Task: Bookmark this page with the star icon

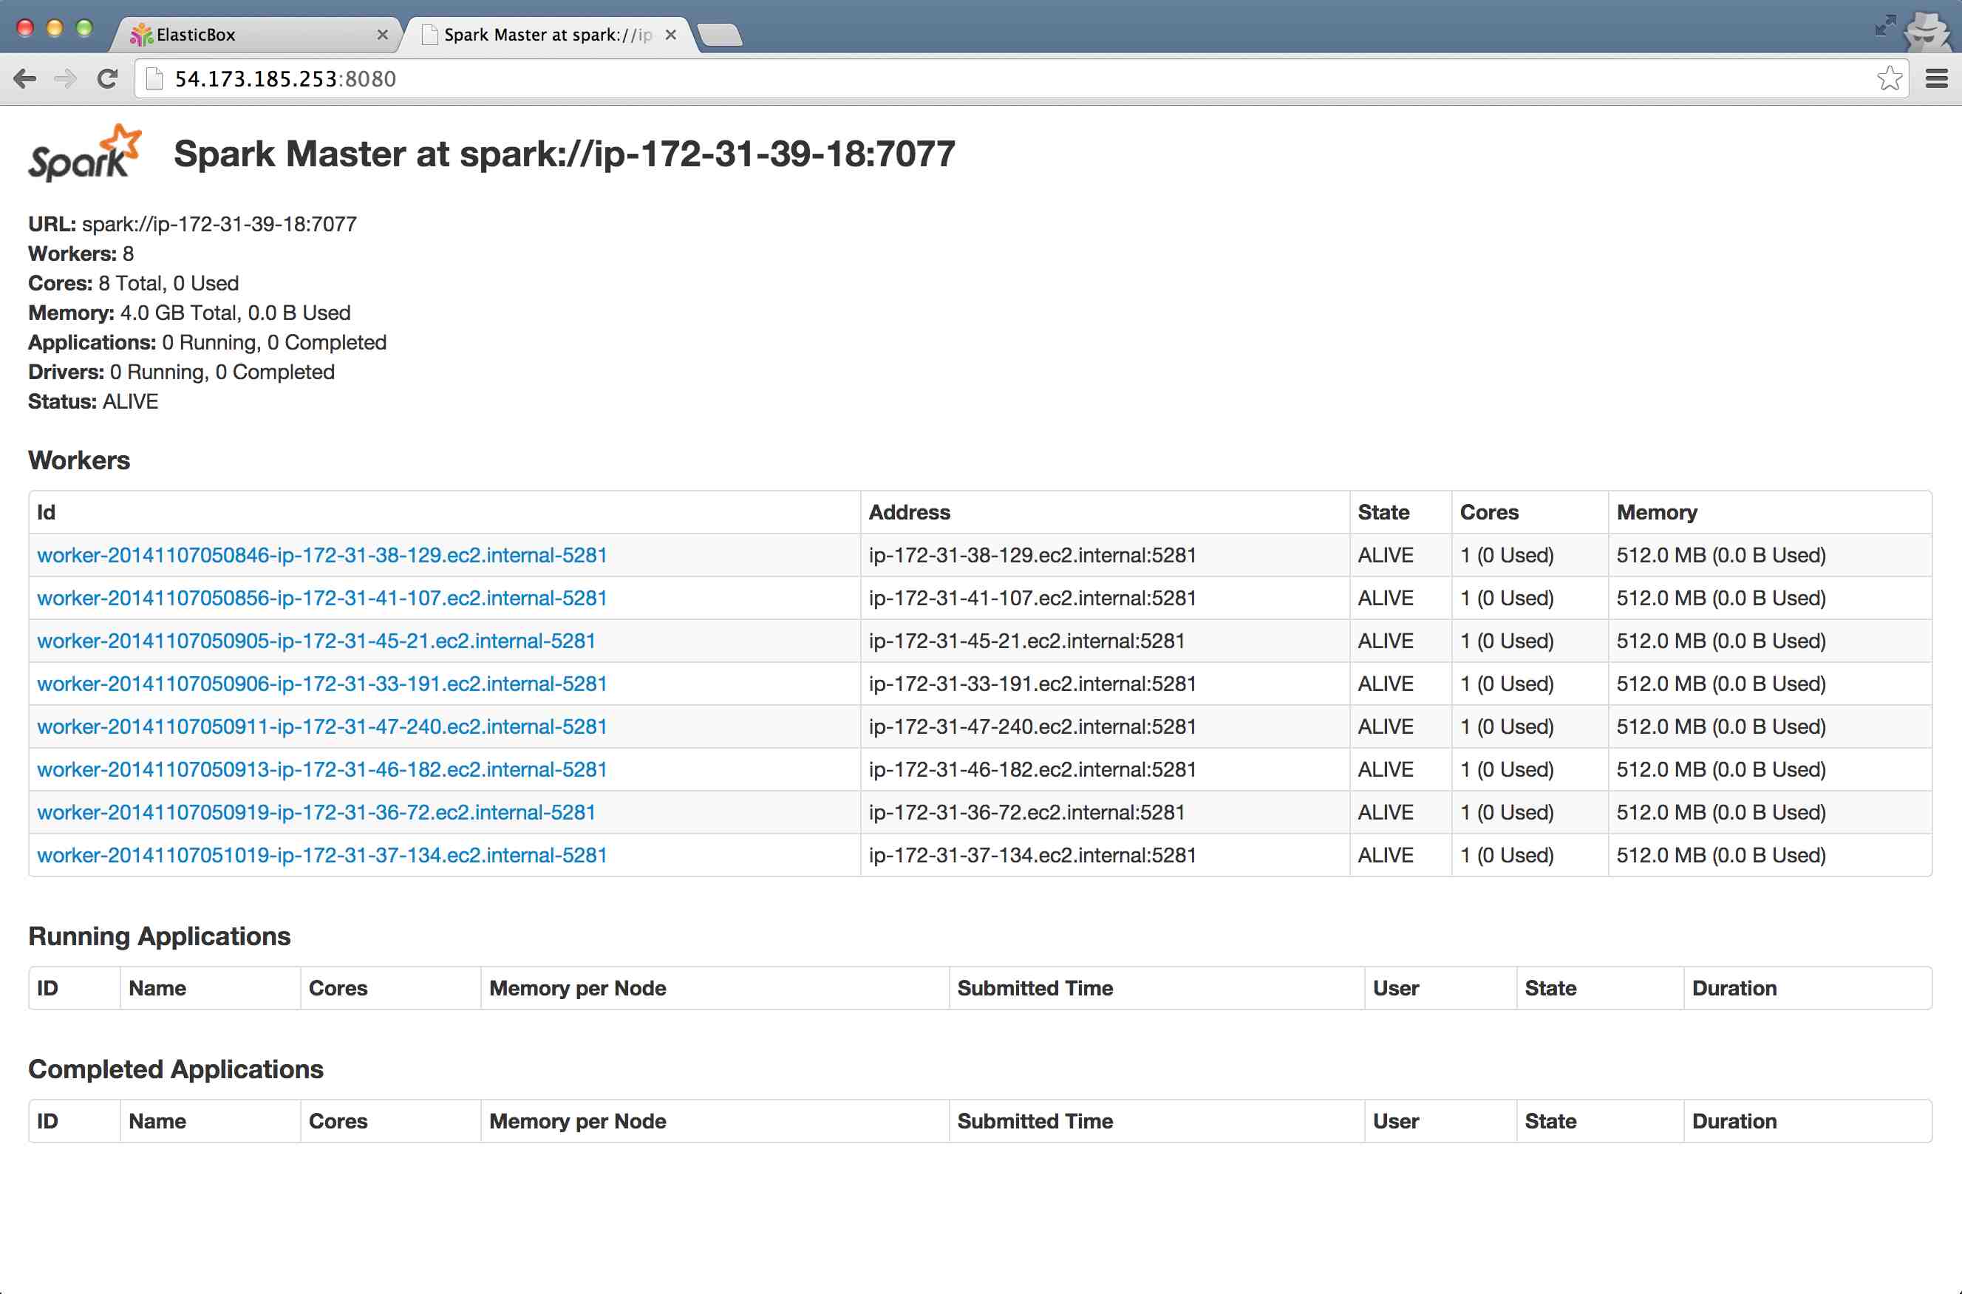Action: click(1889, 78)
